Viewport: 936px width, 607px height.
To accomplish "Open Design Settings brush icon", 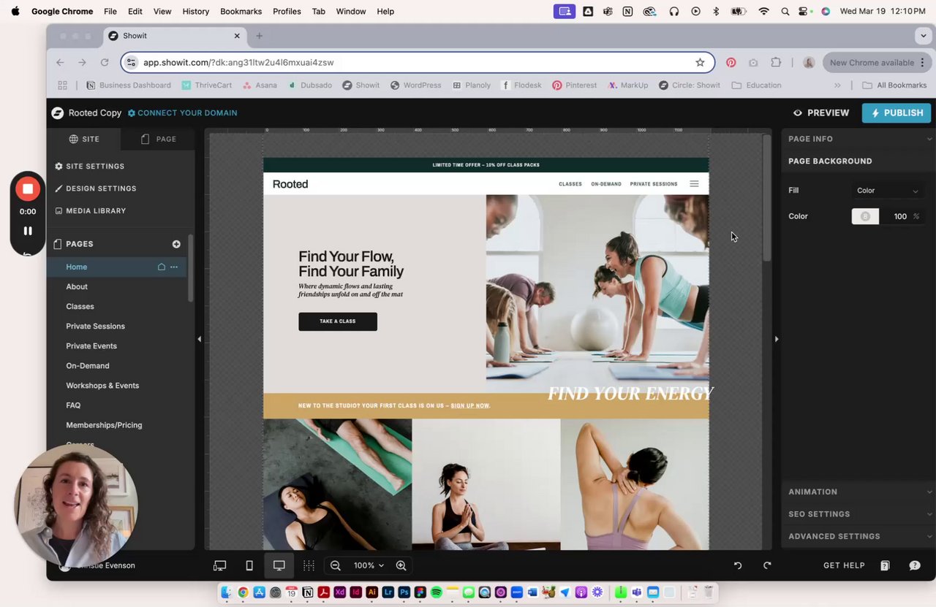I will pos(58,188).
